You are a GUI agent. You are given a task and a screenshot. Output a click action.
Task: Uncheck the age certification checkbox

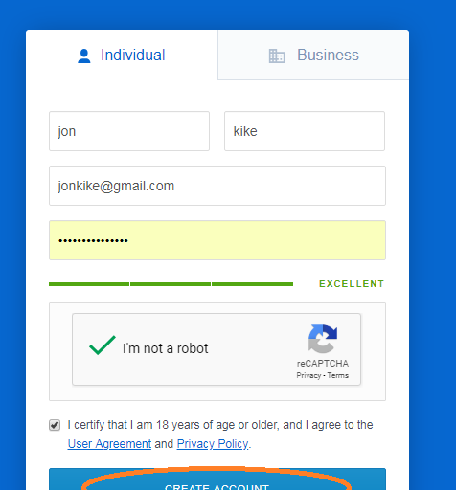pos(55,425)
